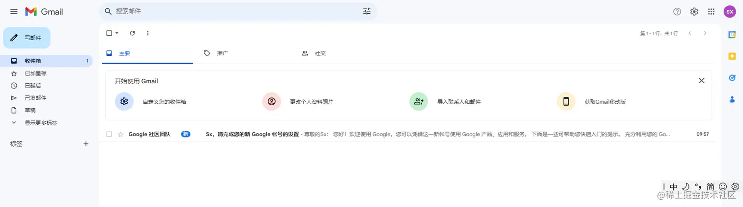Open the SX account avatar

point(730,12)
